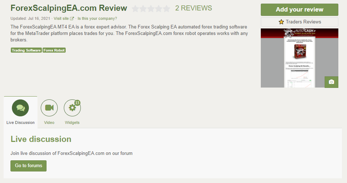Switch to the Video tab label
The height and width of the screenshot is (183, 347).
(49, 122)
